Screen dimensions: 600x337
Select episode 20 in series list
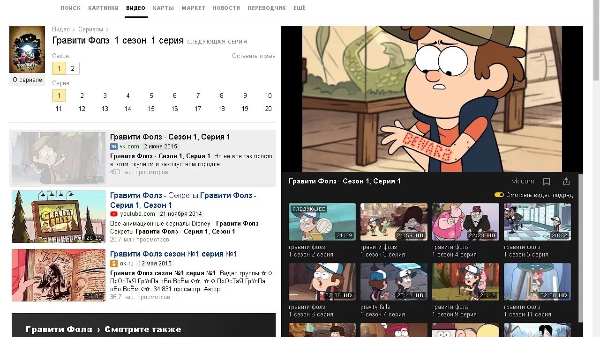point(269,109)
